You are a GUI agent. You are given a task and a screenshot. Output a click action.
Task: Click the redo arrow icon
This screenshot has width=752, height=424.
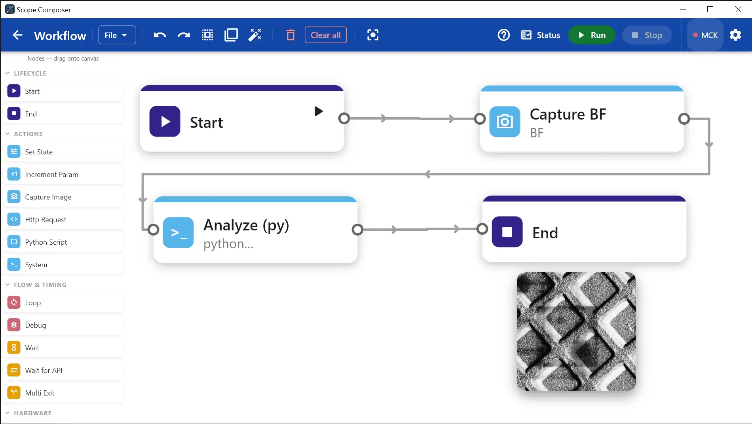184,35
